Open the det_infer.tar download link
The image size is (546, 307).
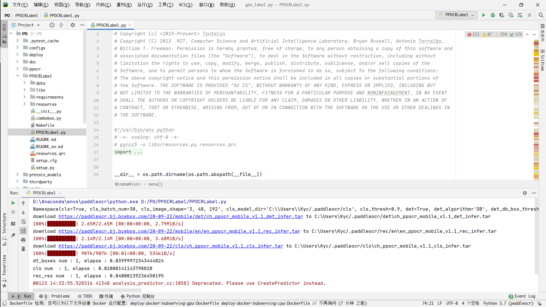[x=181, y=216]
